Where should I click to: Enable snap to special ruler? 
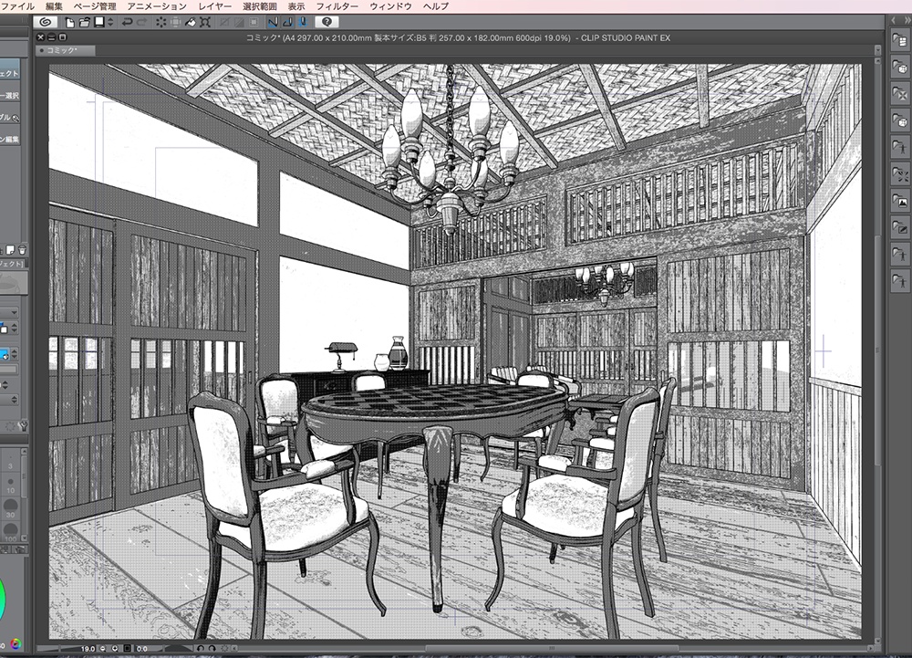287,26
